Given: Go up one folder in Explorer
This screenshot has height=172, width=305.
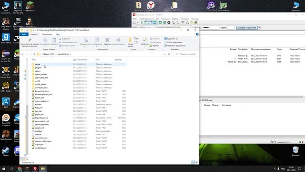Looking at the screenshot, I should [x=34, y=54].
